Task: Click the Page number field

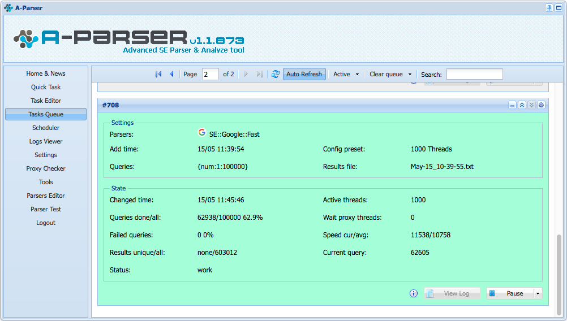Action: coord(210,74)
